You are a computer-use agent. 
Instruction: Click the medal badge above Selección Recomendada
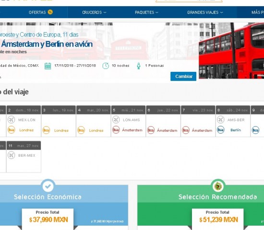(218, 186)
